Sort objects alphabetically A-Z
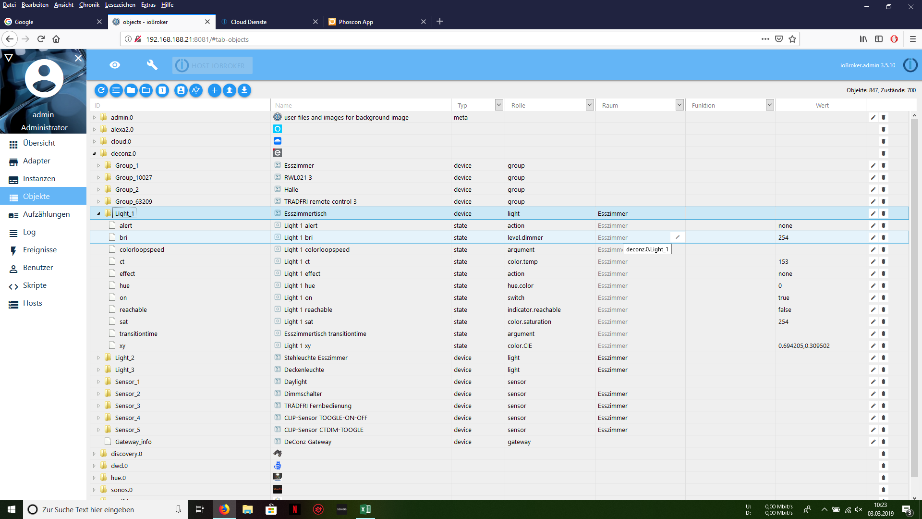 click(x=196, y=90)
